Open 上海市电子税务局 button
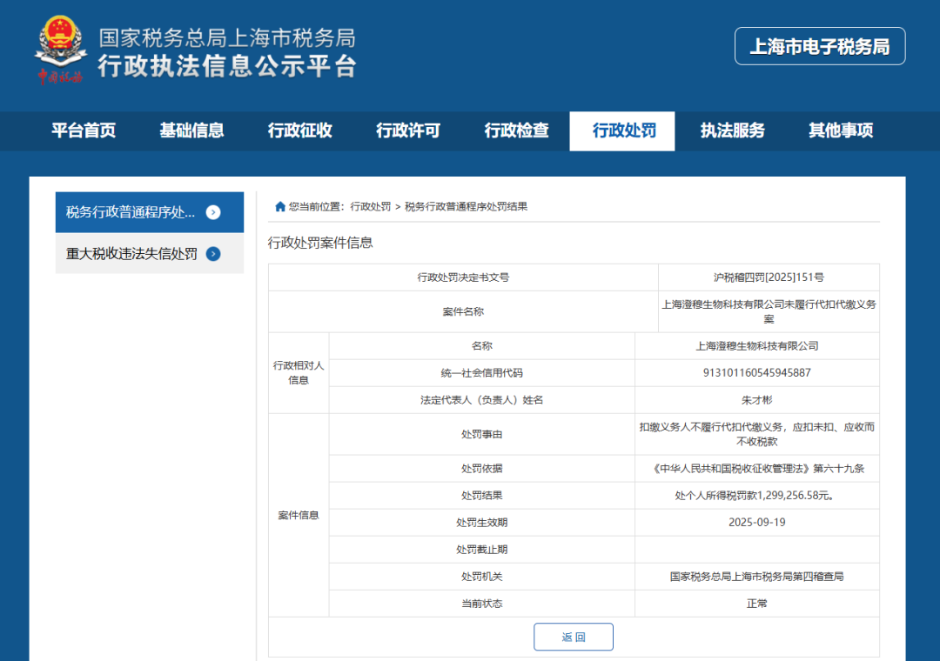This screenshot has width=940, height=661. pyautogui.click(x=819, y=47)
